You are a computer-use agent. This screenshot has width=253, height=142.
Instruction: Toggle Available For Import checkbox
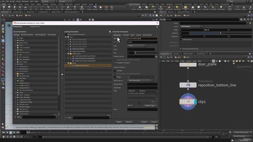coord(115,63)
